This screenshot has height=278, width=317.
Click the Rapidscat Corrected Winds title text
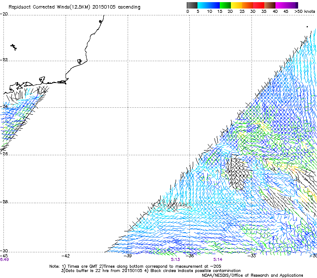[x=75, y=7]
